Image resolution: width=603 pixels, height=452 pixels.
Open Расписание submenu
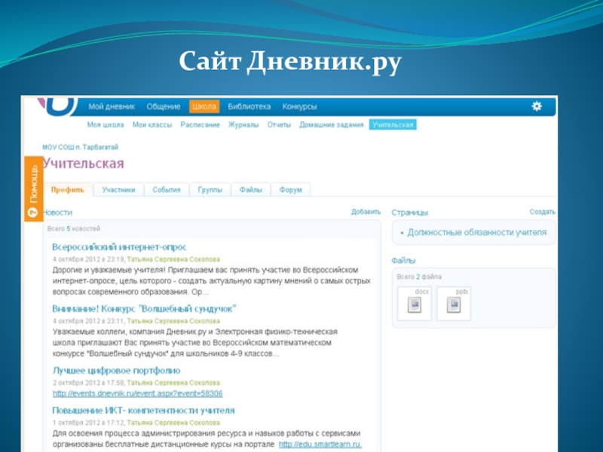200,124
